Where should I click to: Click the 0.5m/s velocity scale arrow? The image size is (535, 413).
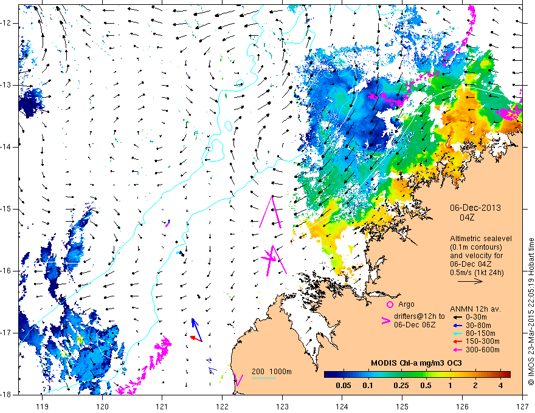pyautogui.click(x=470, y=281)
